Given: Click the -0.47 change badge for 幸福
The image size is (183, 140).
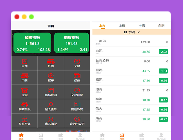Looking at the screenshot, I should [163, 100].
